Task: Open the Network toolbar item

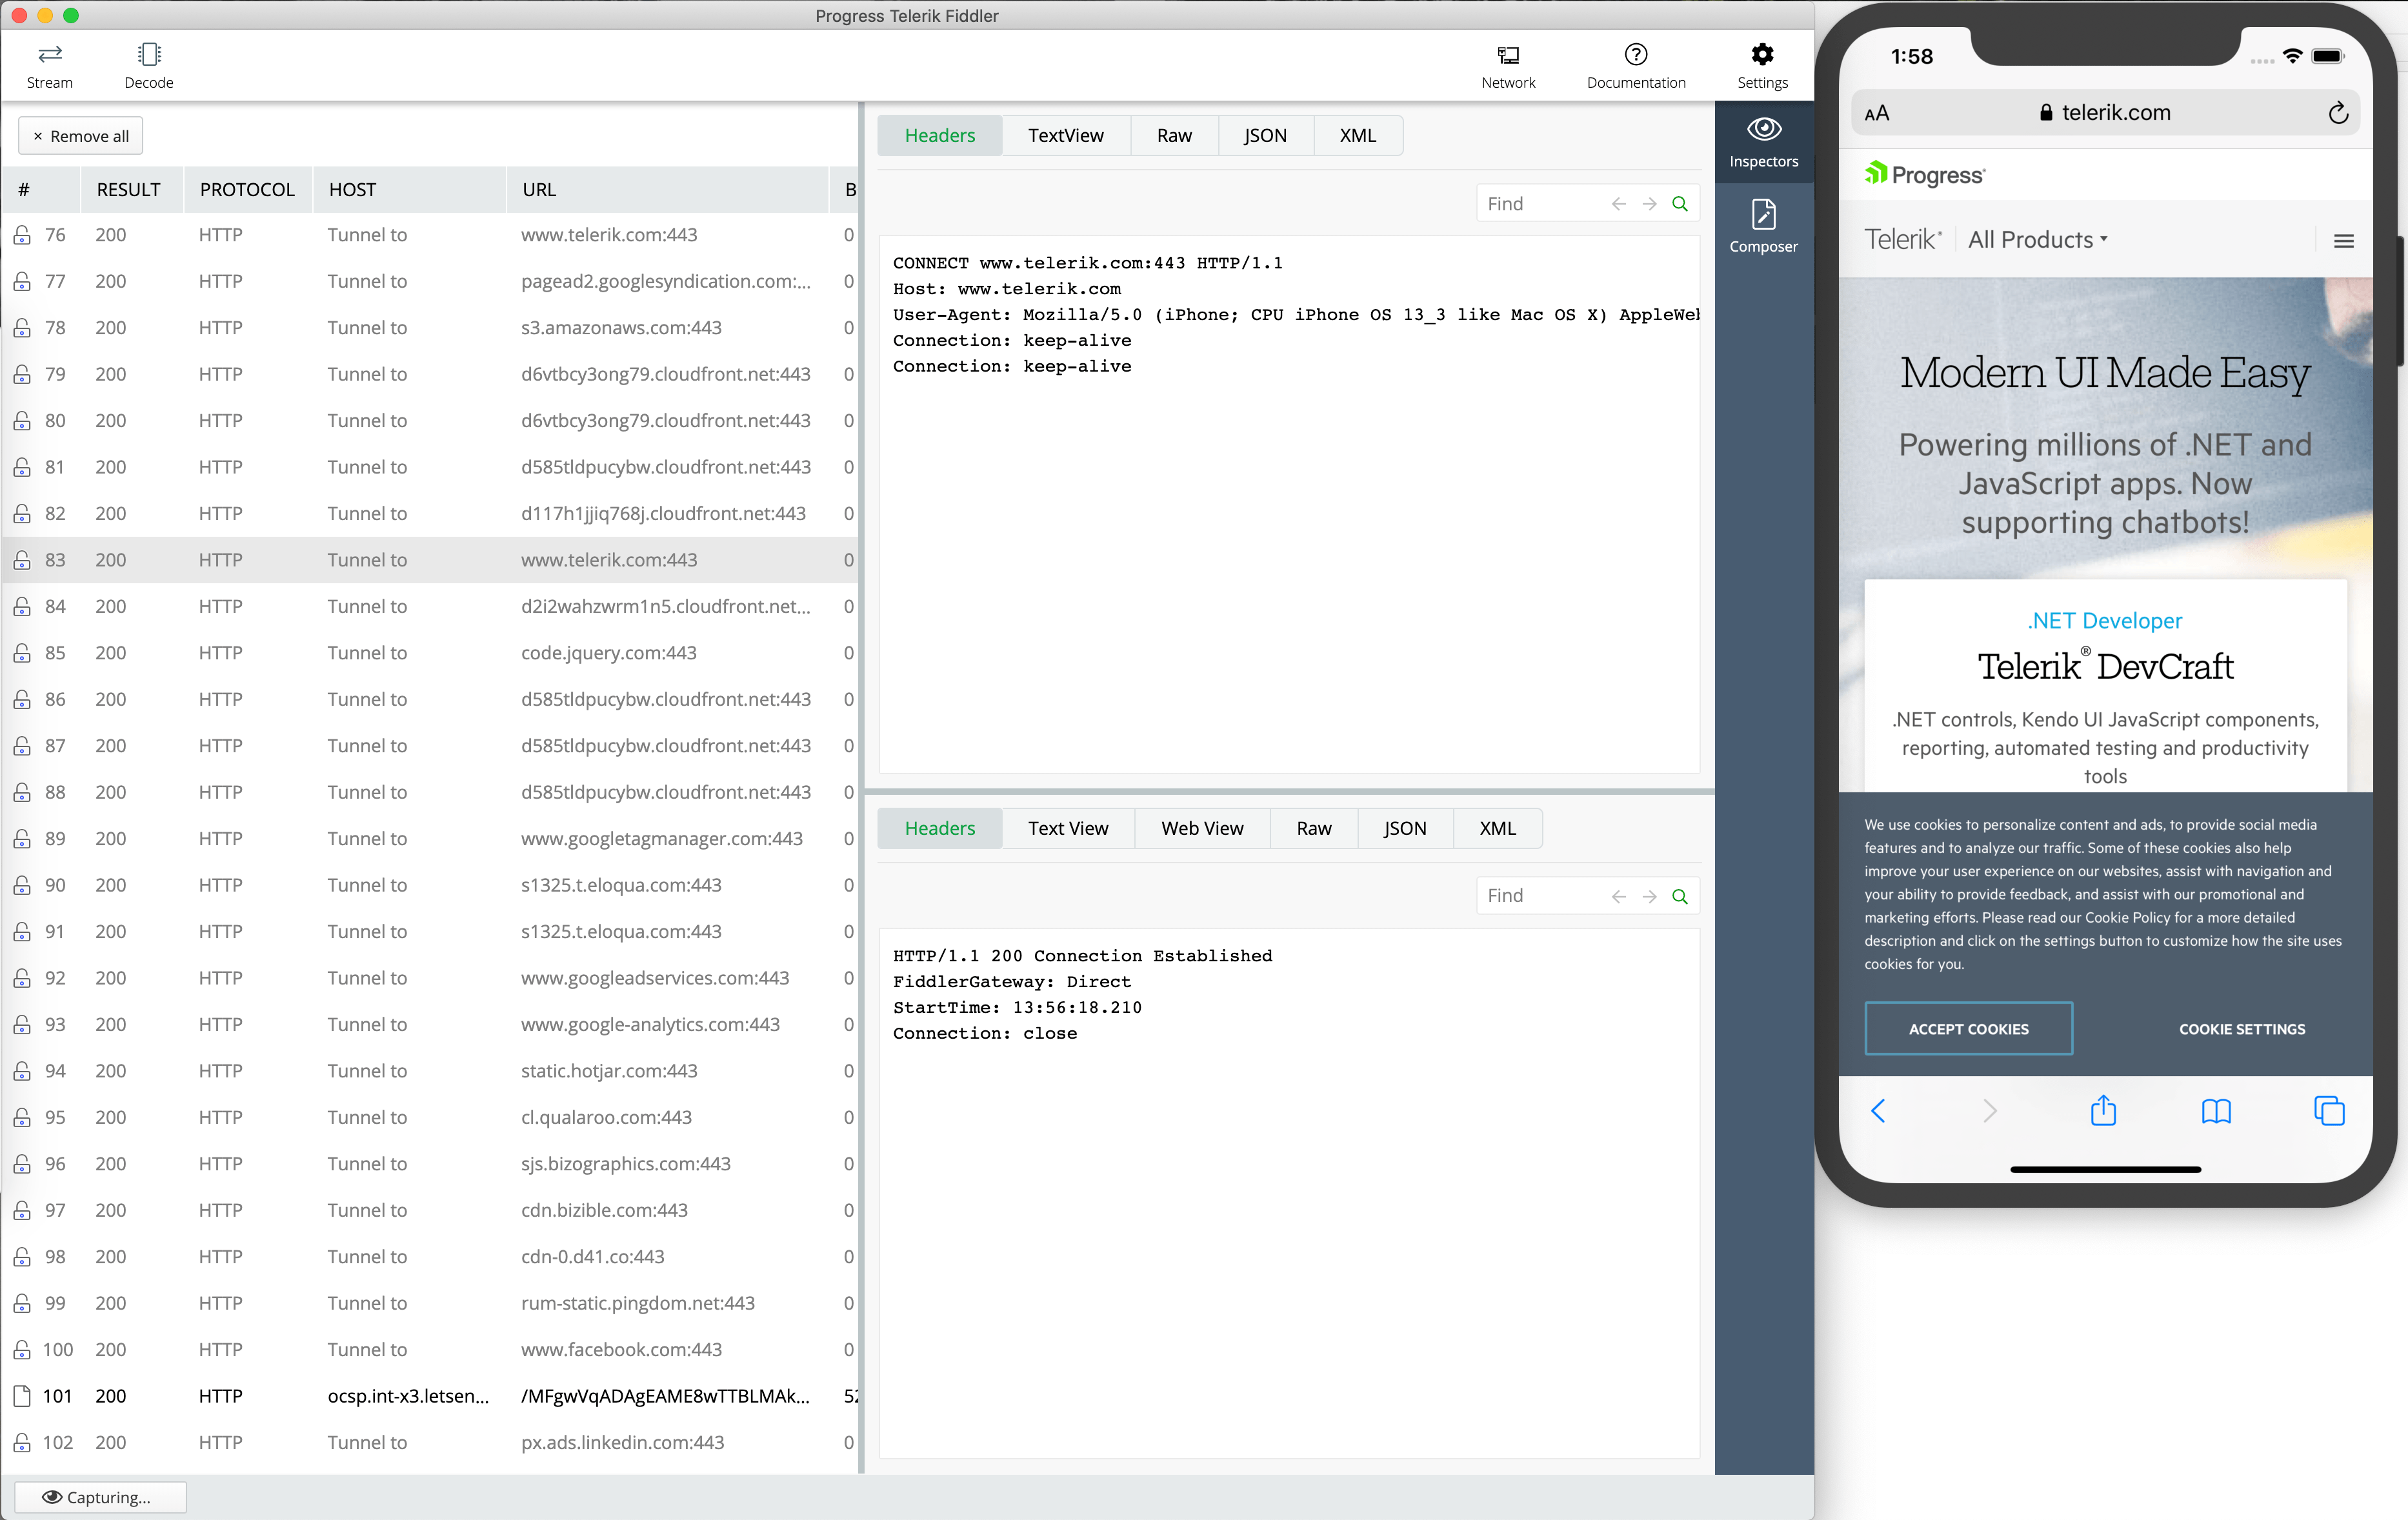Action: tap(1508, 66)
